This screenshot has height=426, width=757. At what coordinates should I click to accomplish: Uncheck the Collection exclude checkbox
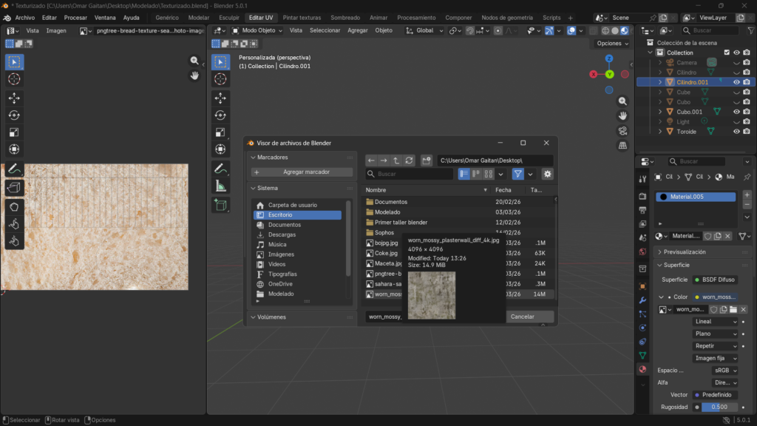pos(727,53)
